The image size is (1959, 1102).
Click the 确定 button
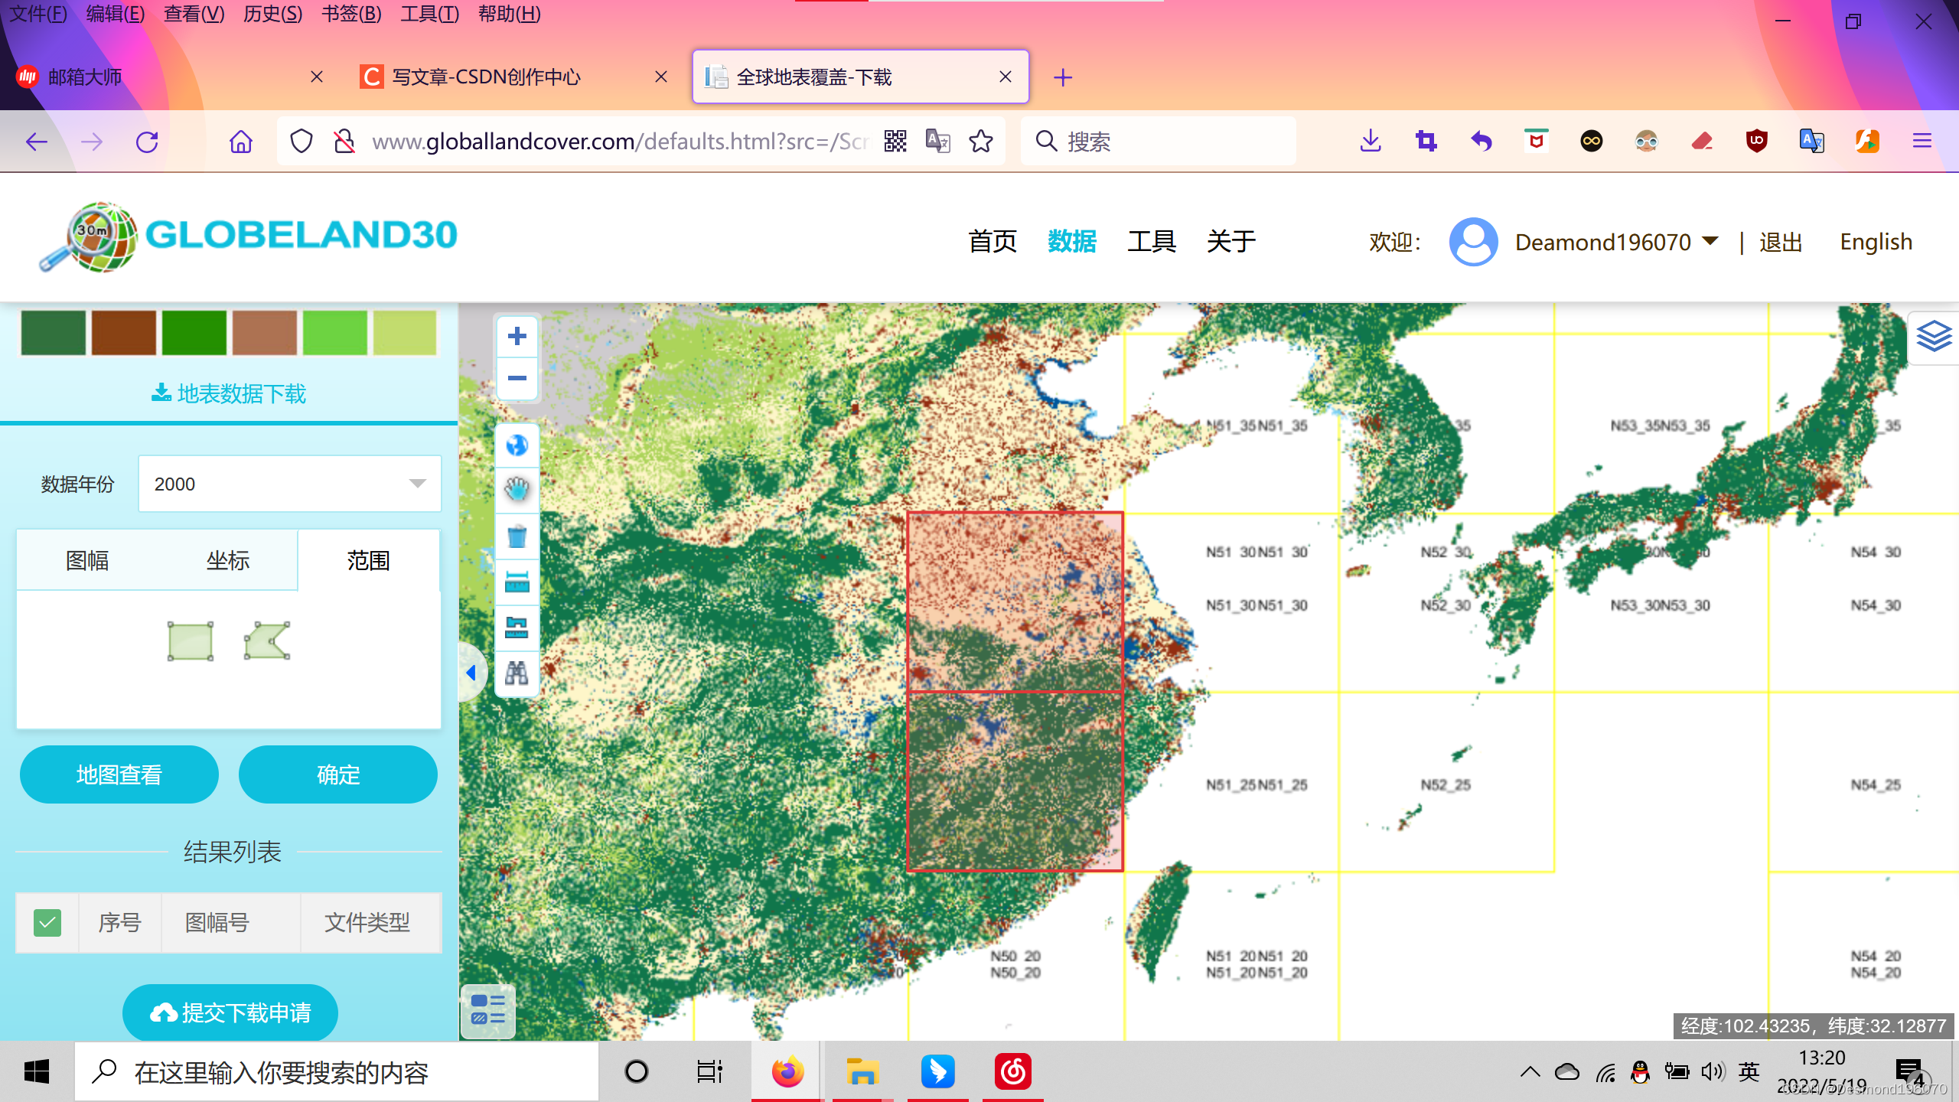point(337,774)
